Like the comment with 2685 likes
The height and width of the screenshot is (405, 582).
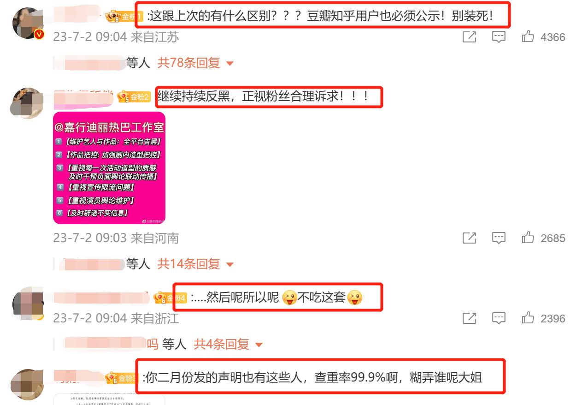coord(528,238)
